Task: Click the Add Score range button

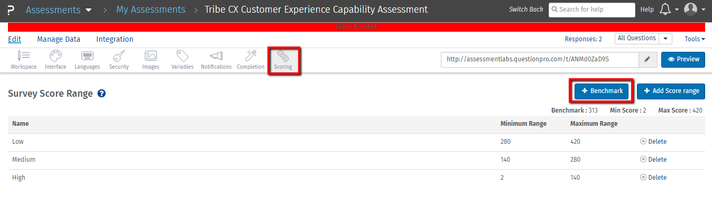Action: [671, 91]
